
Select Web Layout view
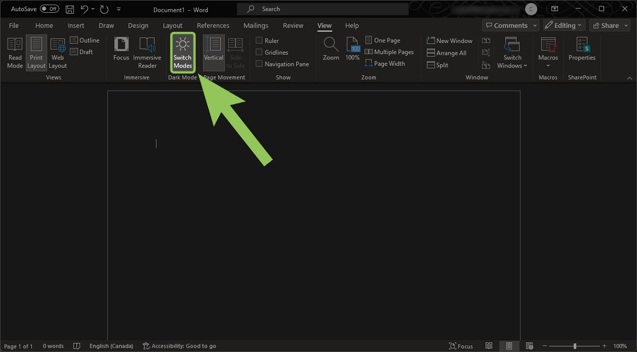tap(58, 53)
